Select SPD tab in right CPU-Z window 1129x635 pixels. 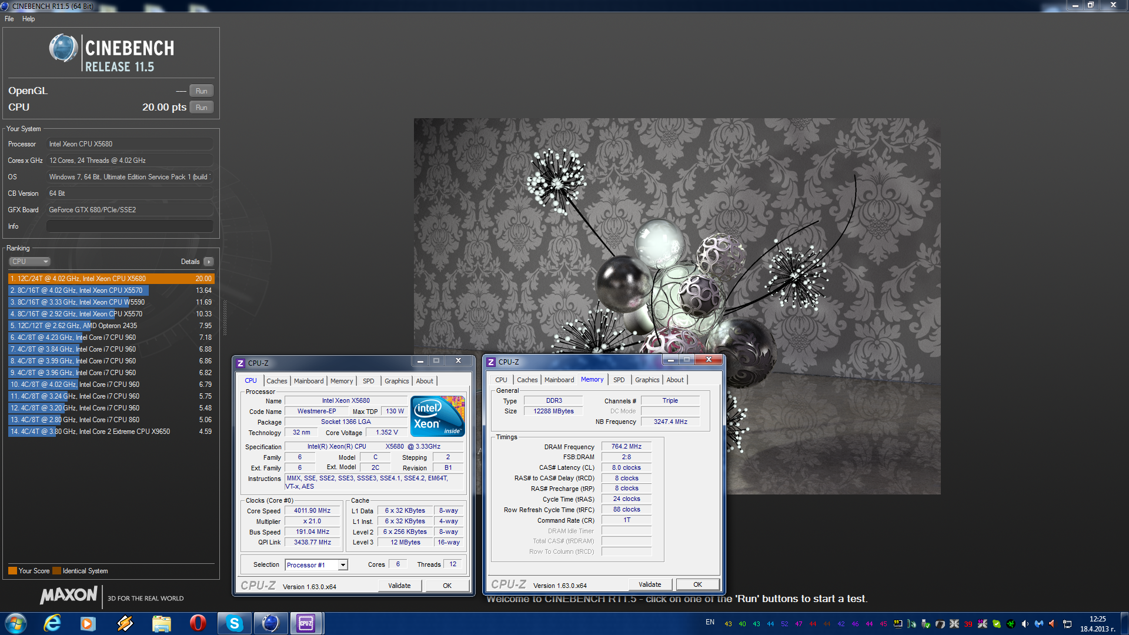pyautogui.click(x=619, y=380)
